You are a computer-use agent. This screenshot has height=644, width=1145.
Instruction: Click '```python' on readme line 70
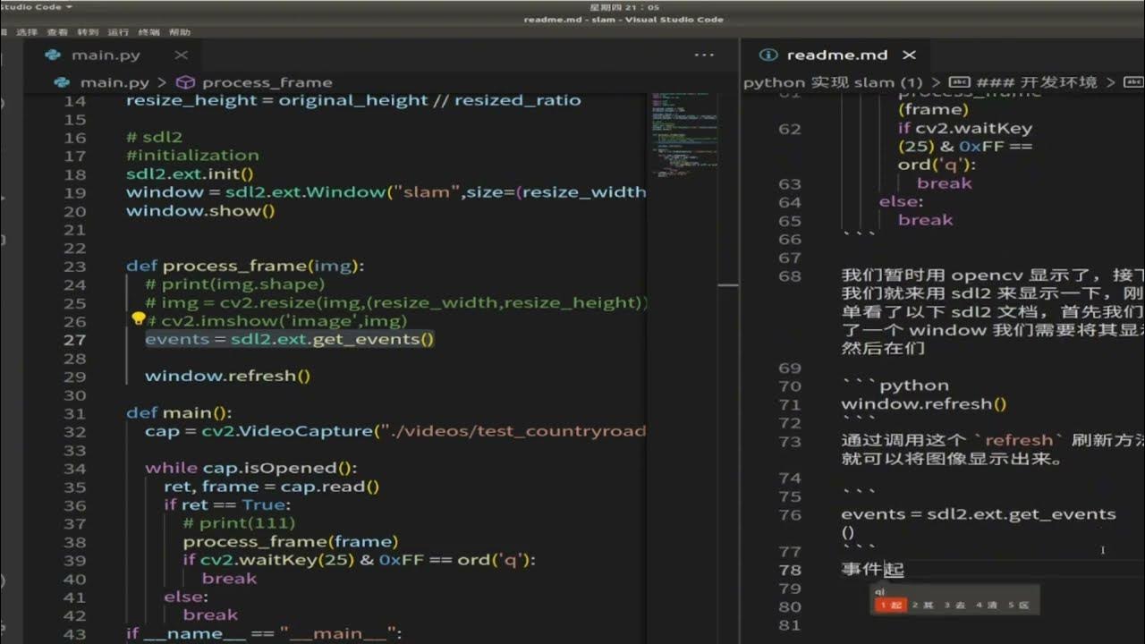coord(895,386)
